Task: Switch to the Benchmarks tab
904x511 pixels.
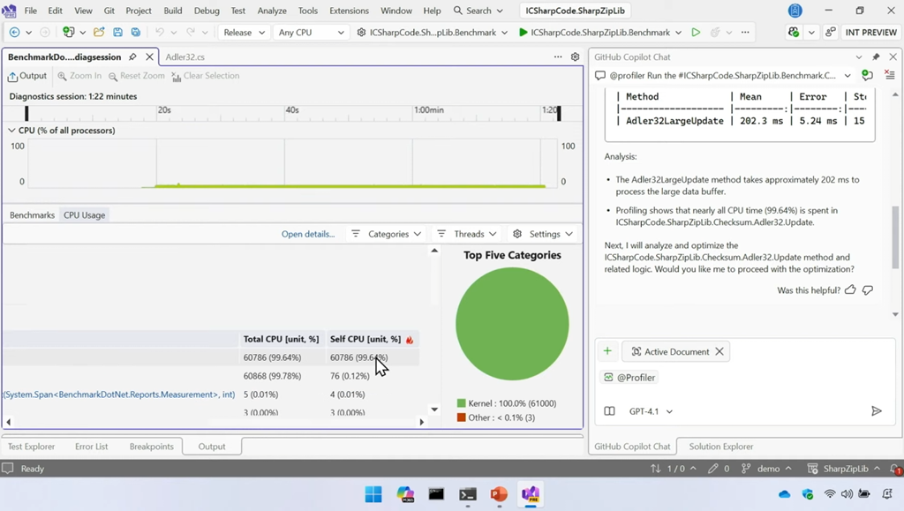Action: coord(32,215)
